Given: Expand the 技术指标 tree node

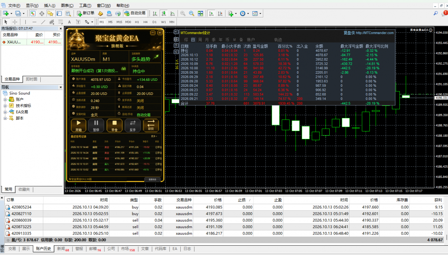Looking at the screenshot, I should 6,106.
